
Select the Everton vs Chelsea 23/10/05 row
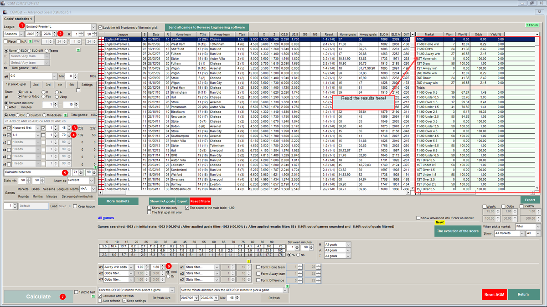click(x=255, y=40)
